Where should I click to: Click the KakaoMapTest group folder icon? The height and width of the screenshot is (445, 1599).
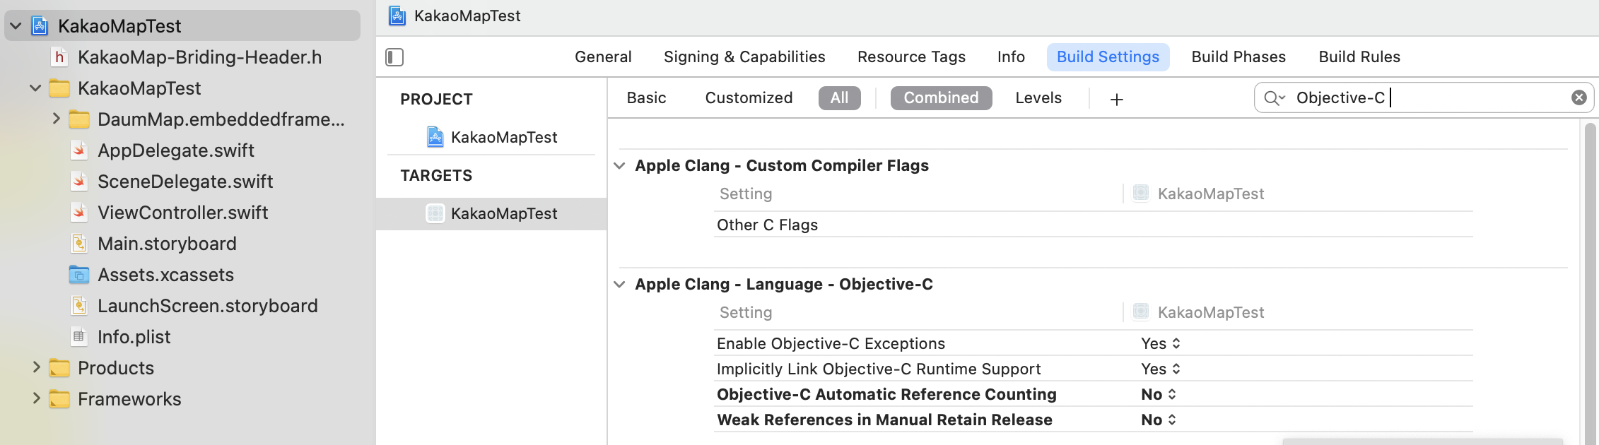click(x=59, y=88)
